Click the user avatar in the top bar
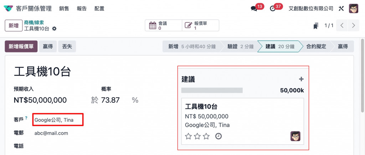 pos(353,9)
